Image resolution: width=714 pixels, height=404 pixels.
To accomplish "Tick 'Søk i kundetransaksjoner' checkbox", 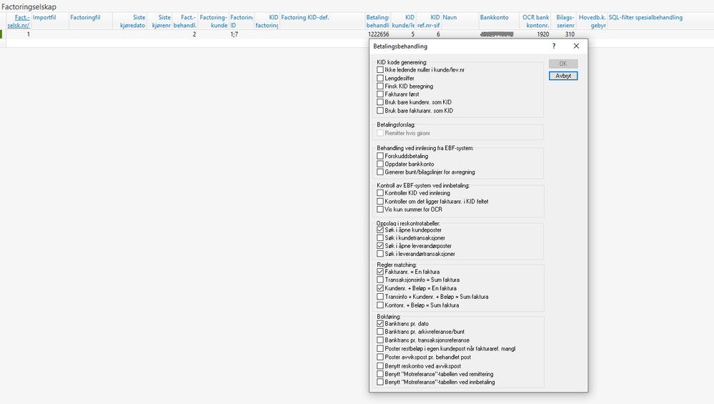I will pos(380,238).
